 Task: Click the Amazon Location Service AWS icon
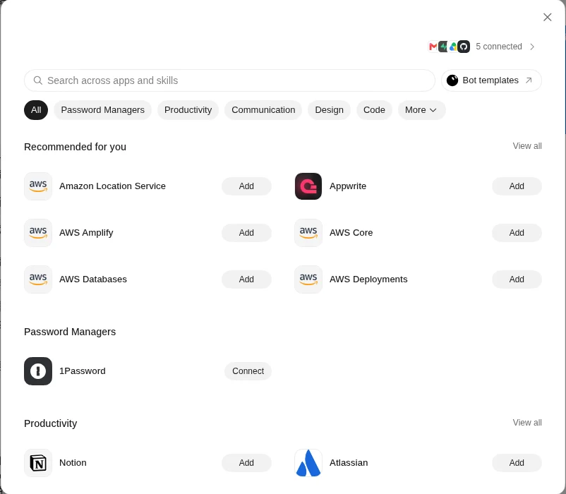coord(38,186)
